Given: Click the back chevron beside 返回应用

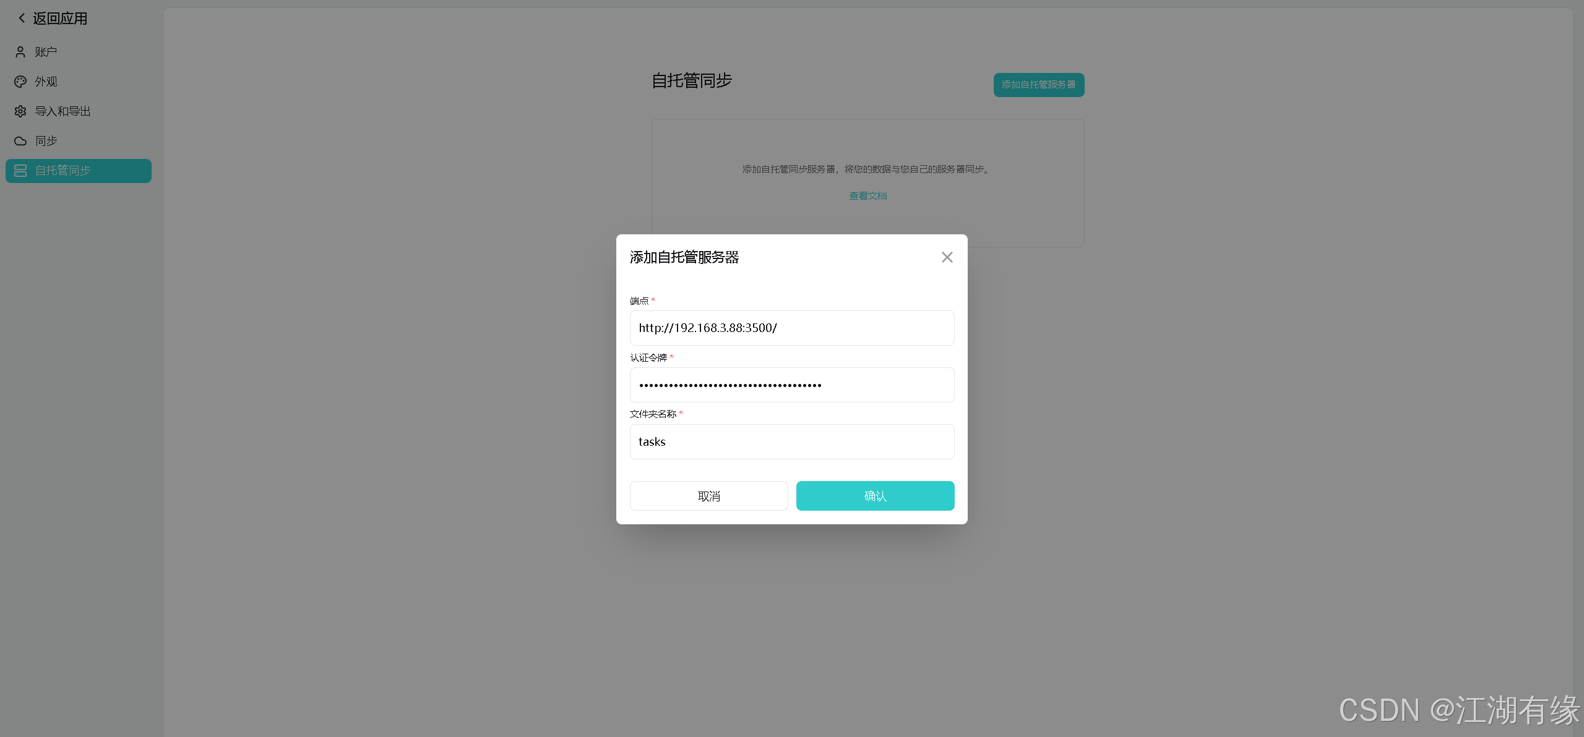Looking at the screenshot, I should [21, 17].
